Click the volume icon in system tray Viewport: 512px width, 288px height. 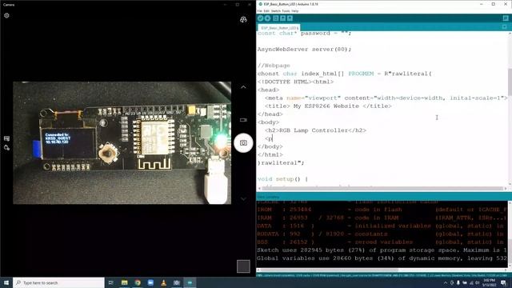pyautogui.click(x=477, y=282)
